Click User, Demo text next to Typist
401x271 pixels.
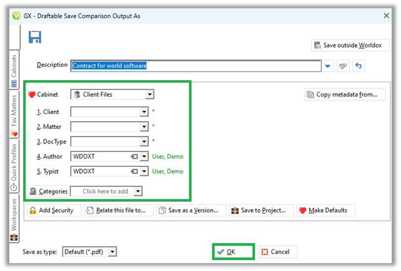[168, 171]
